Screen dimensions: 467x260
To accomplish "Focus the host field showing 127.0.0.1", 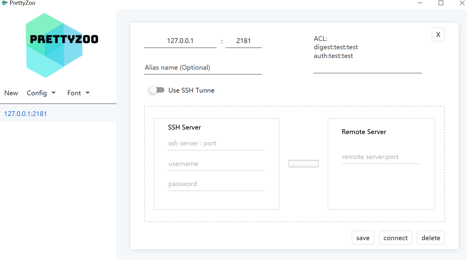I will [x=180, y=41].
